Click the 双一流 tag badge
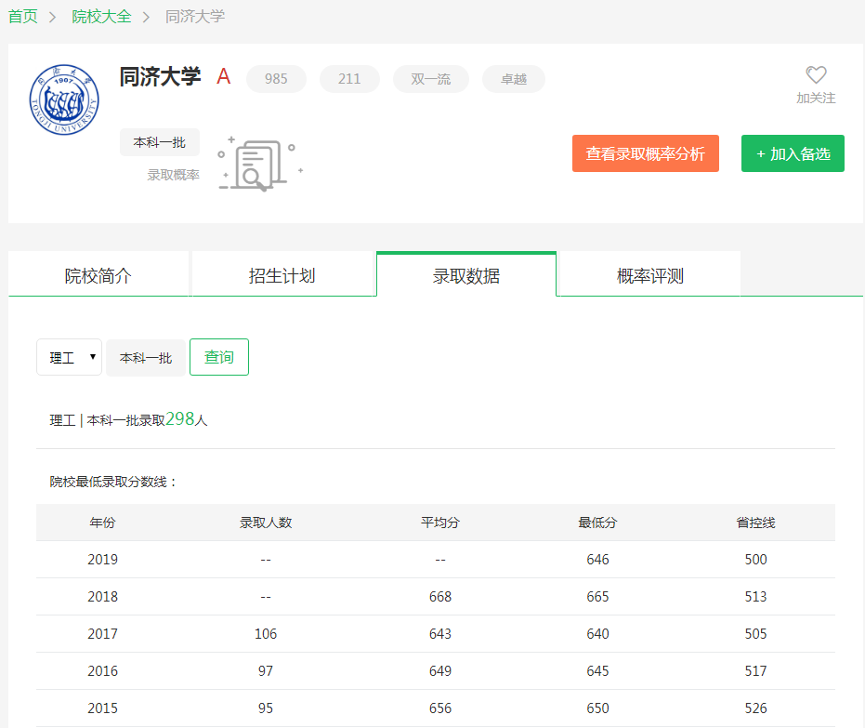 (x=431, y=79)
